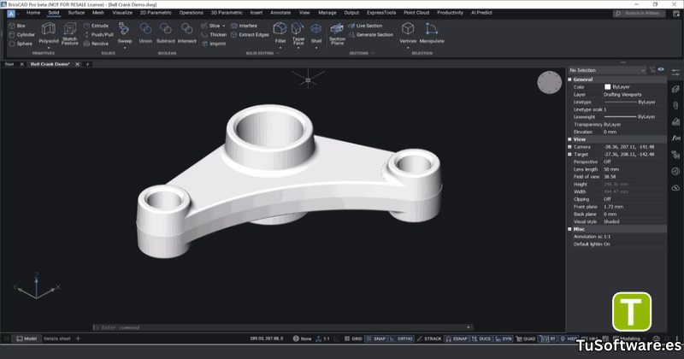Switch to the Start document tab
Viewport: 684px width, 359px height.
click(9, 64)
